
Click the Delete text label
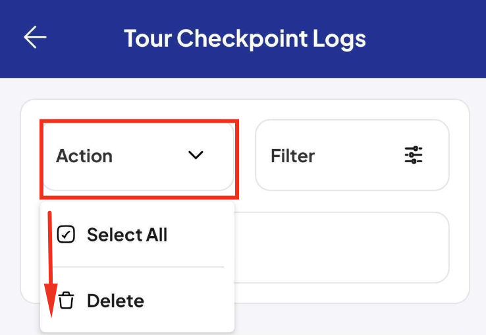click(x=116, y=301)
